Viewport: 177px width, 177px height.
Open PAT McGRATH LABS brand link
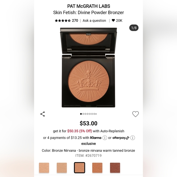point(88,6)
